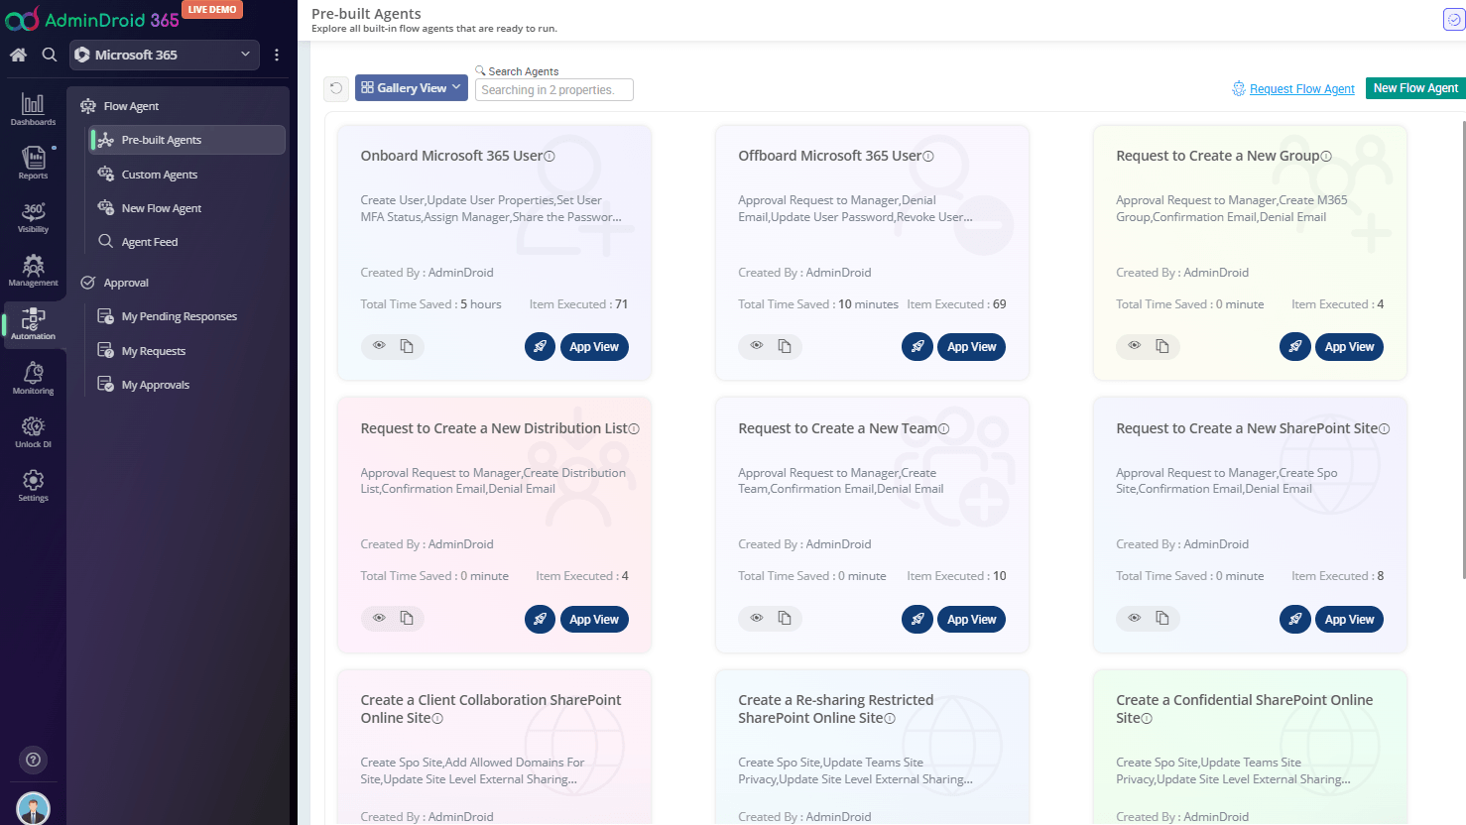Copy the Onboard Microsoft 365 User agent
The image size is (1466, 825).
click(x=407, y=346)
